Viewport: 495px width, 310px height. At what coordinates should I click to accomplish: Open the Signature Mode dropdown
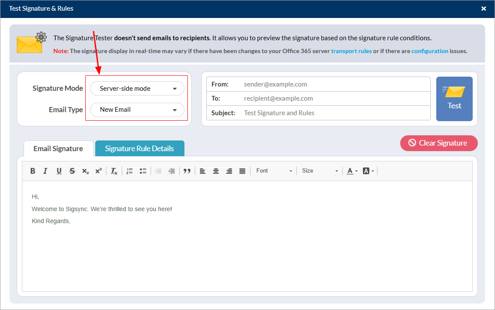[x=137, y=89]
